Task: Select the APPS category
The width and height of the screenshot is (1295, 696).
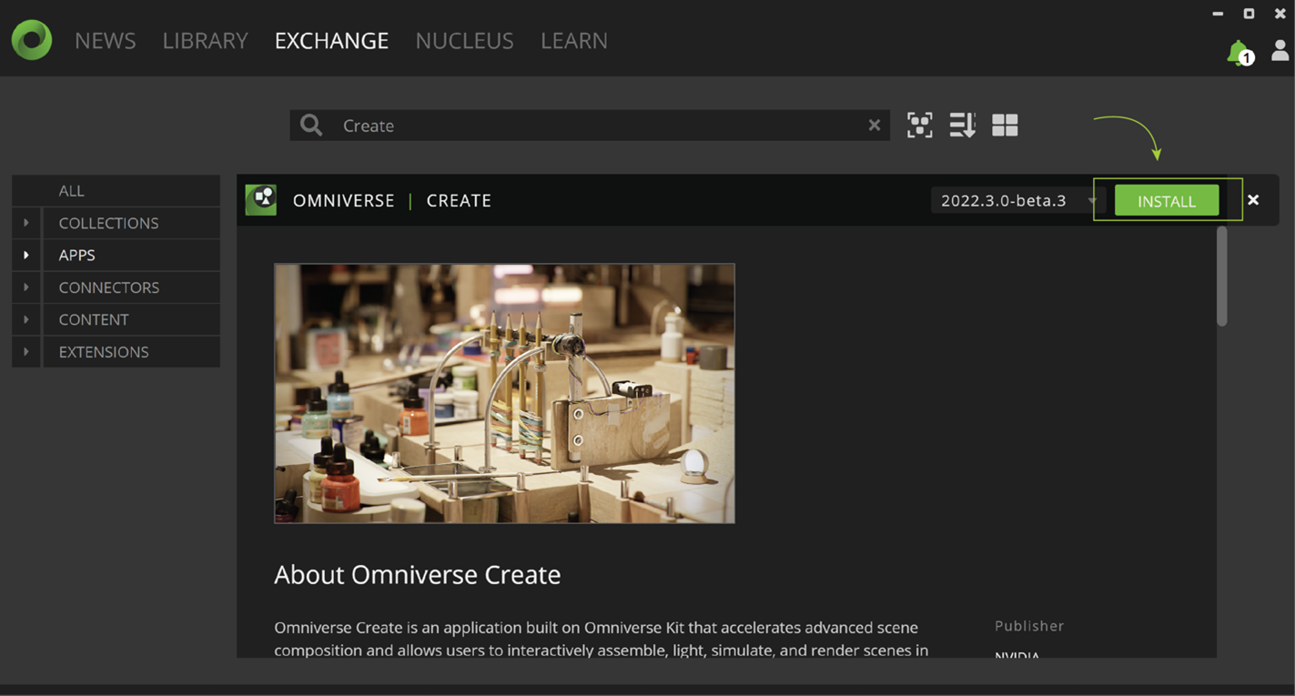Action: point(132,255)
